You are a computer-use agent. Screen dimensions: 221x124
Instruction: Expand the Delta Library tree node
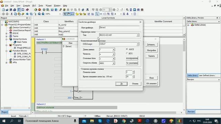tap(188, 25)
